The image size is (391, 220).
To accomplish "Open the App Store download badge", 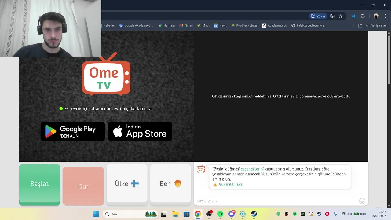I will [x=140, y=131].
